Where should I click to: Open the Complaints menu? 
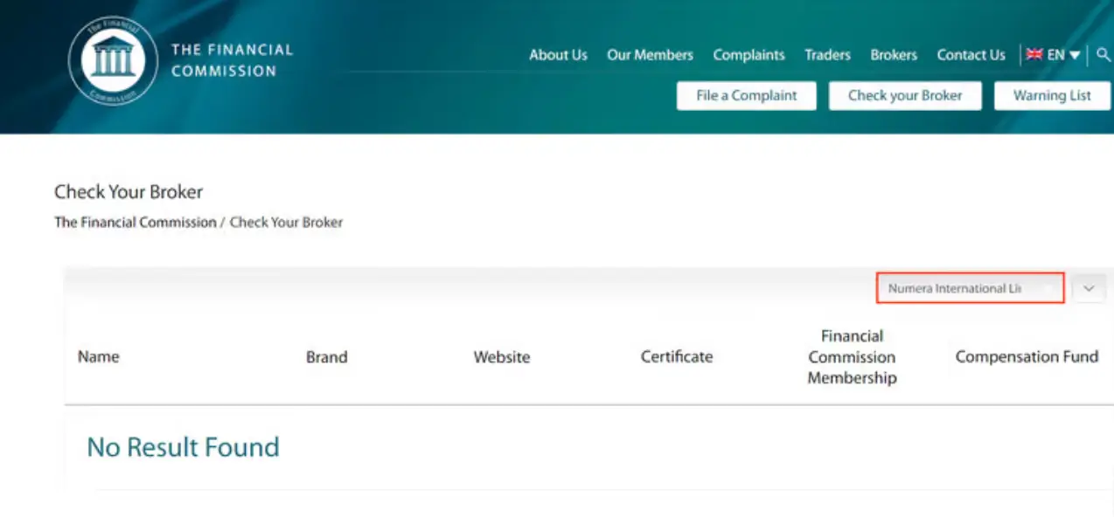(x=748, y=54)
